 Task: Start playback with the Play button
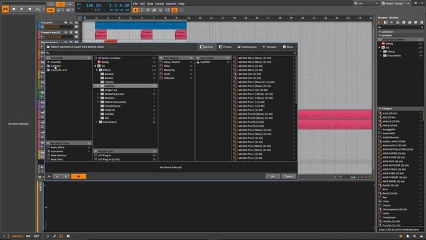click(22, 9)
